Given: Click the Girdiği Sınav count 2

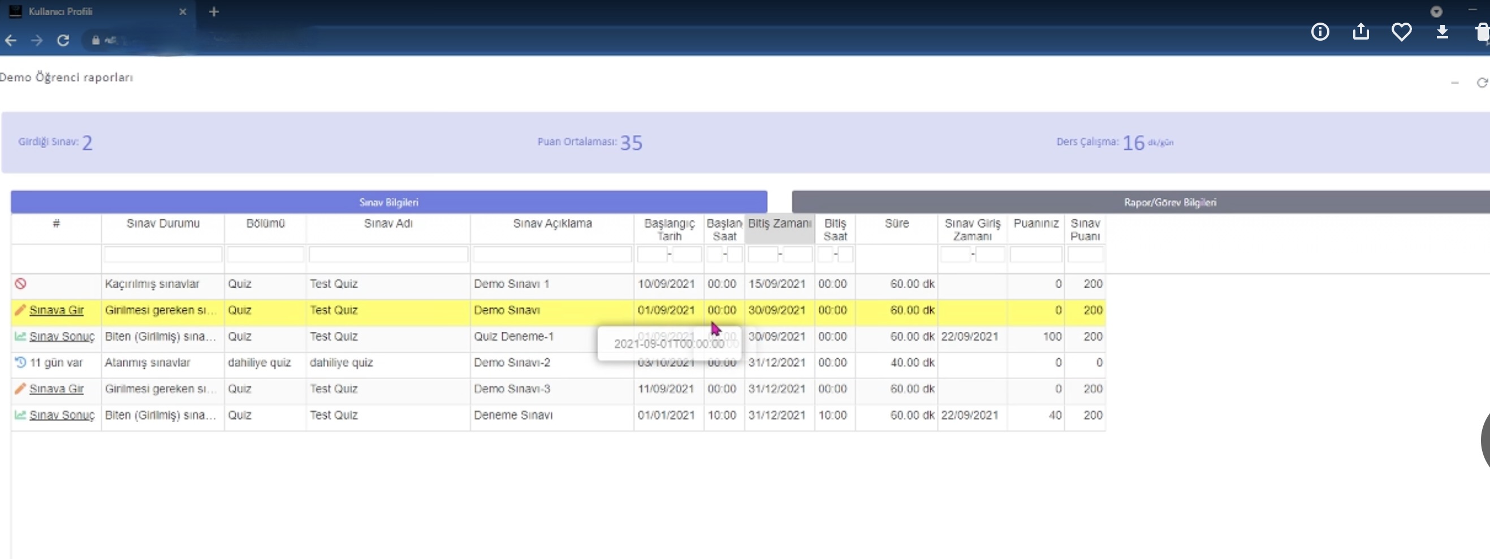Looking at the screenshot, I should [87, 143].
